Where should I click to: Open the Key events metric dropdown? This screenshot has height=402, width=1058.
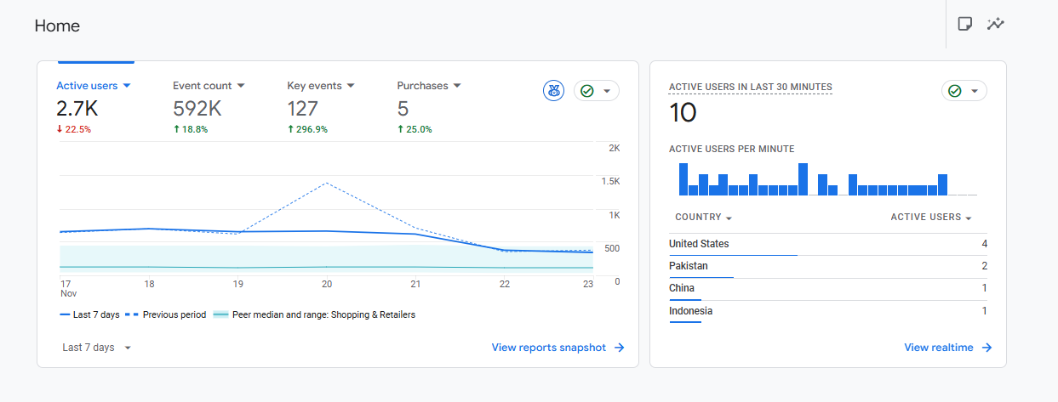point(351,86)
